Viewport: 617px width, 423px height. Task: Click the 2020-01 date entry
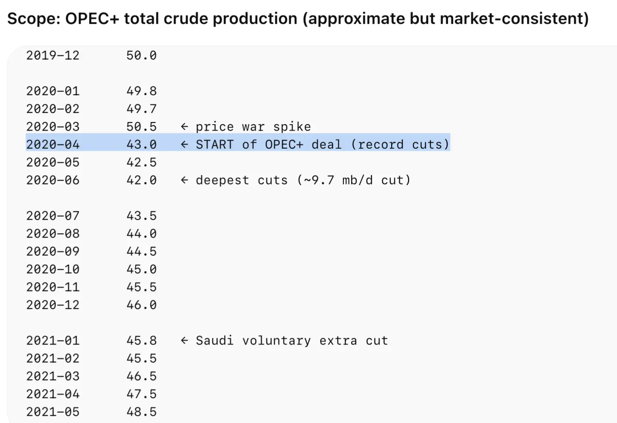pyautogui.click(x=53, y=91)
